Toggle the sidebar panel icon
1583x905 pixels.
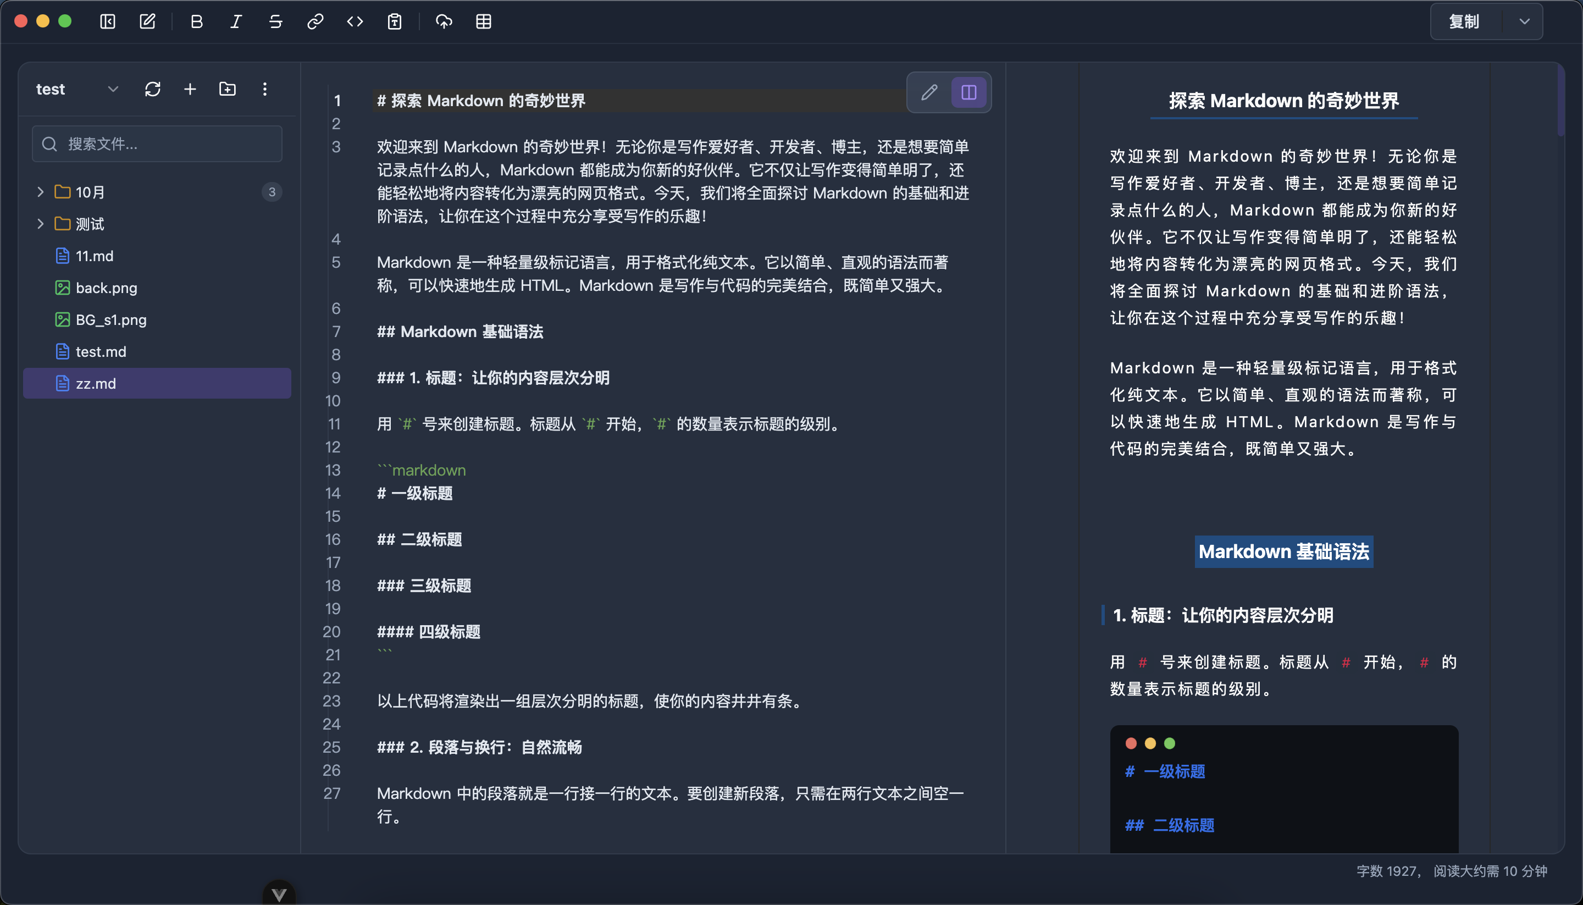click(108, 22)
